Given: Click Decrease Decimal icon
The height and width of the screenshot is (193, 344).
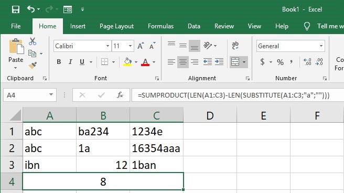Looking at the screenshot, I should pyautogui.click(x=319, y=62).
